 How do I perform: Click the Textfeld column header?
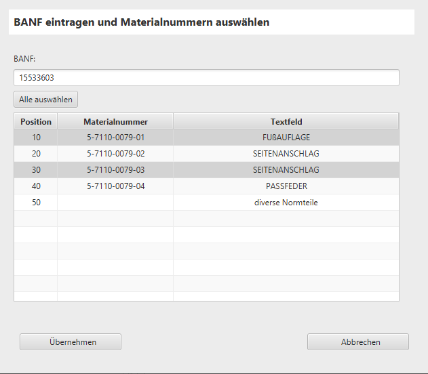pyautogui.click(x=286, y=122)
